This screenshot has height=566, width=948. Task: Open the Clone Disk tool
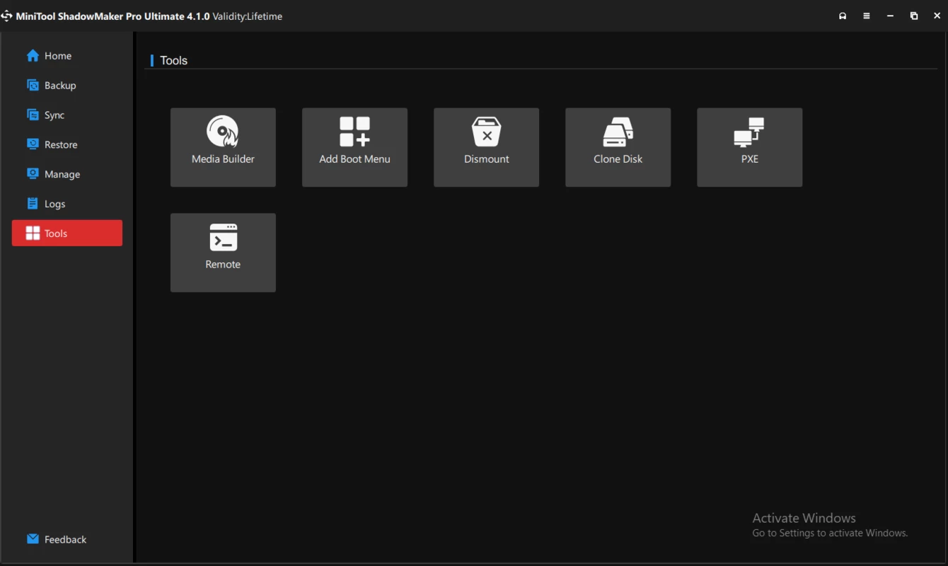coord(618,147)
